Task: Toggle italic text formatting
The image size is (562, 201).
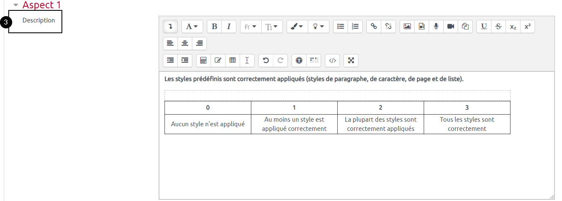Action: pyautogui.click(x=229, y=27)
